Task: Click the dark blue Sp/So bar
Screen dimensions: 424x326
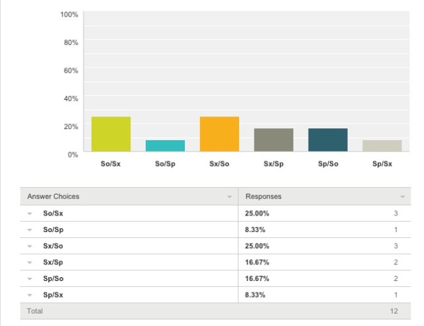Action: [x=328, y=140]
